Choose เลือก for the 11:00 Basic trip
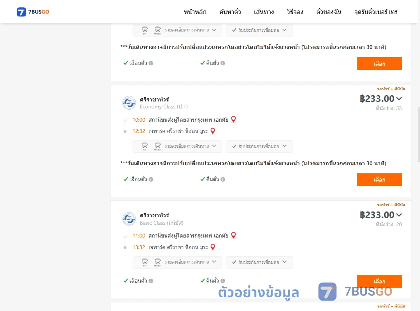The width and height of the screenshot is (420, 311). [x=379, y=281]
